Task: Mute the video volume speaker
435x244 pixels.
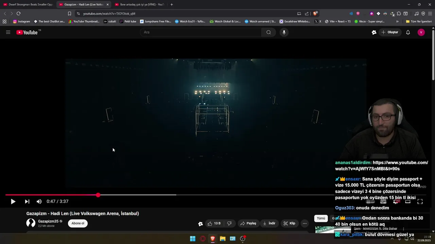Action: (39, 201)
